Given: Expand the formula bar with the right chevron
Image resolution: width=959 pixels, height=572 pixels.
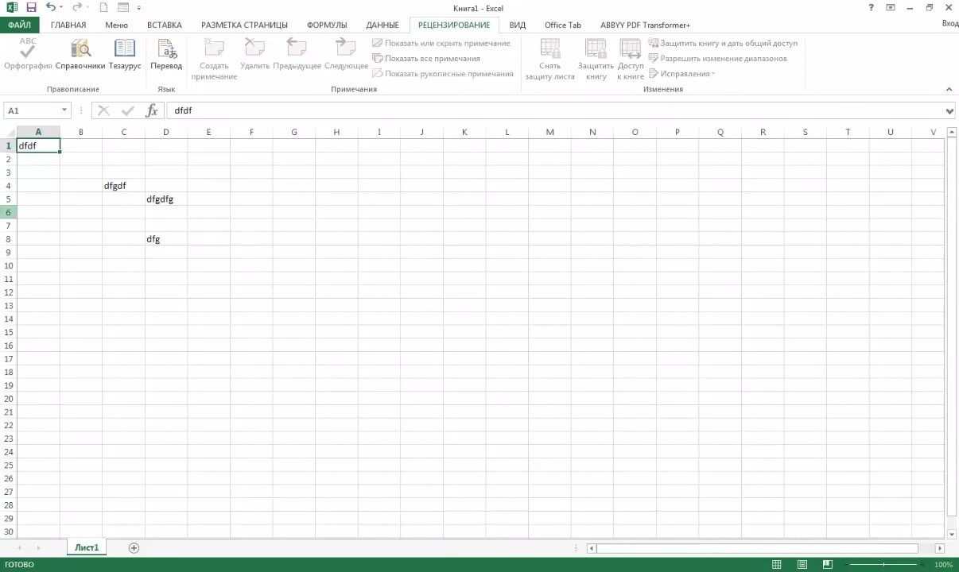Looking at the screenshot, I should click(x=949, y=111).
